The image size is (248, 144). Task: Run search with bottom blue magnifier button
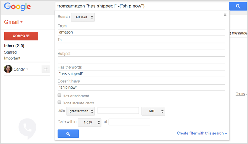[68, 134]
